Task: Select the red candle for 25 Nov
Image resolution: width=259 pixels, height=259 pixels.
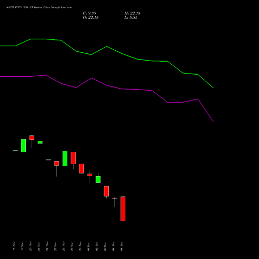Action: coord(56,163)
